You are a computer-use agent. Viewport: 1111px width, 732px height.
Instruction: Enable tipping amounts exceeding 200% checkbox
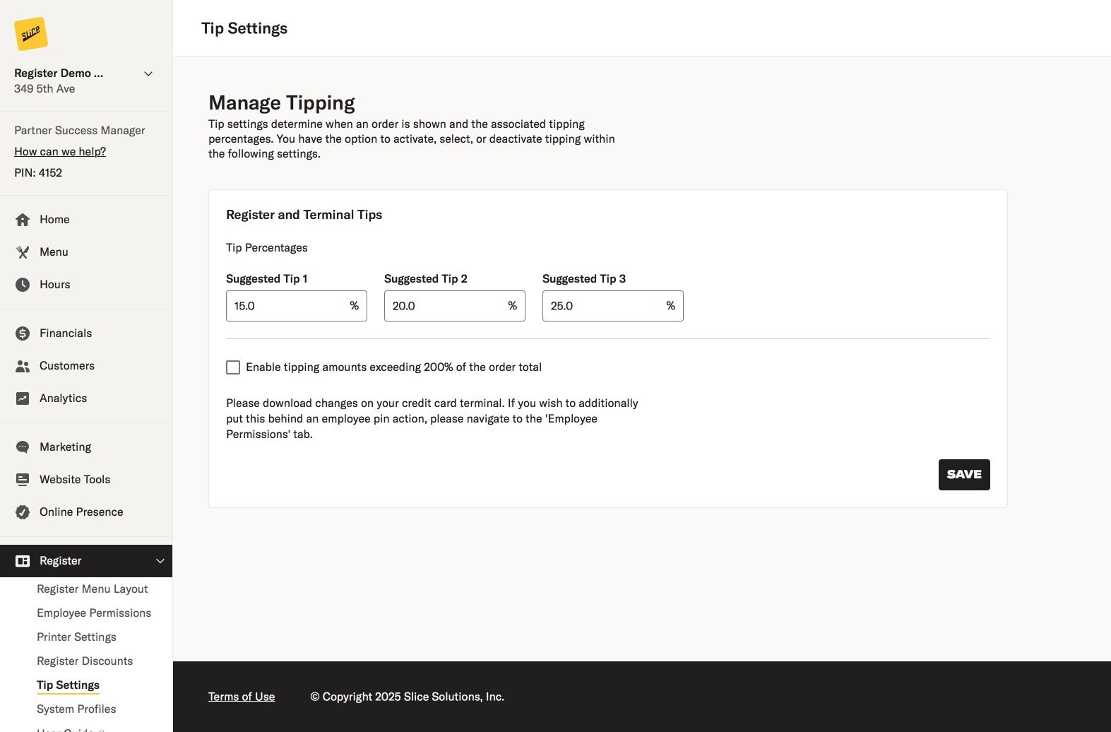click(x=233, y=367)
